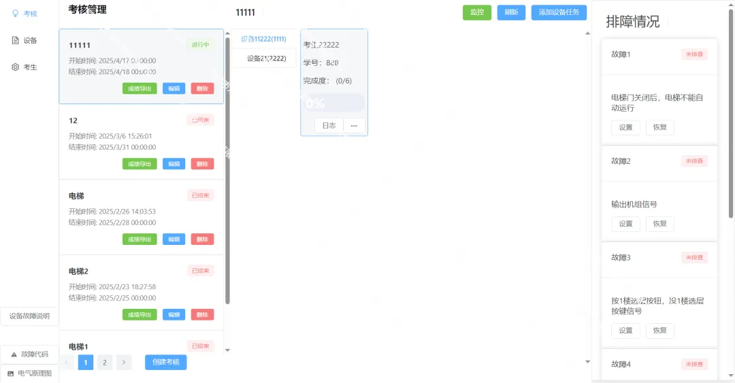Screen dimensions: 735x383
Task: Click 恢复 for 故障3
Action: click(659, 331)
